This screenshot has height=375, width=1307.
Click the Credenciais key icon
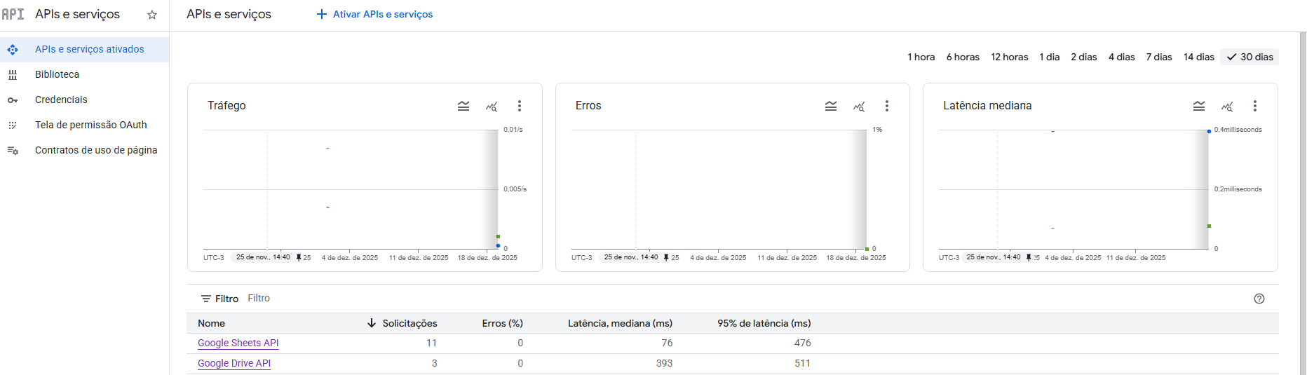point(13,100)
